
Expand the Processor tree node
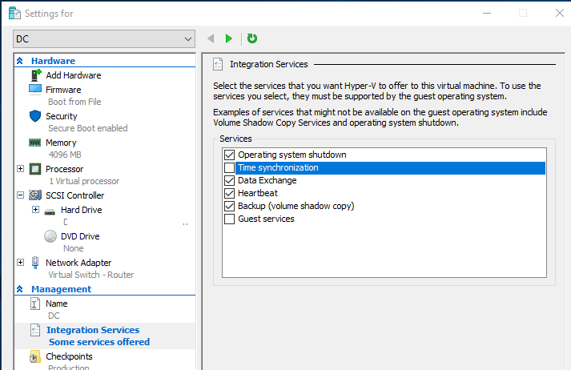point(20,169)
